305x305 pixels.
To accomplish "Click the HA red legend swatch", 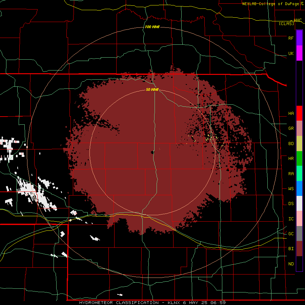I will click(299, 113).
